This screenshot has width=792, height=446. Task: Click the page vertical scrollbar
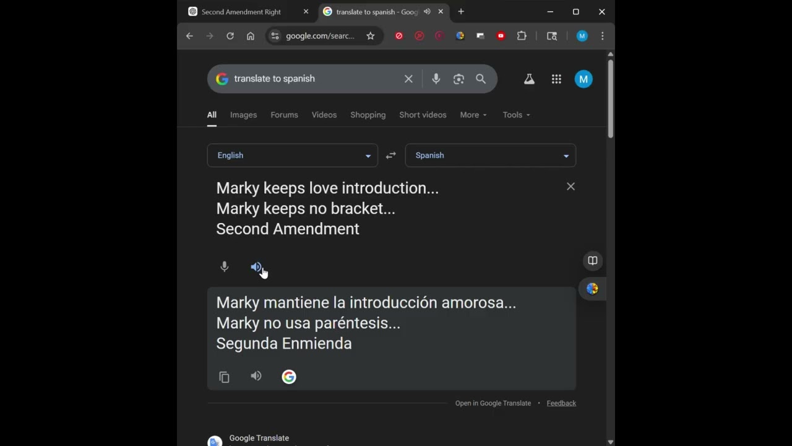coord(611,99)
